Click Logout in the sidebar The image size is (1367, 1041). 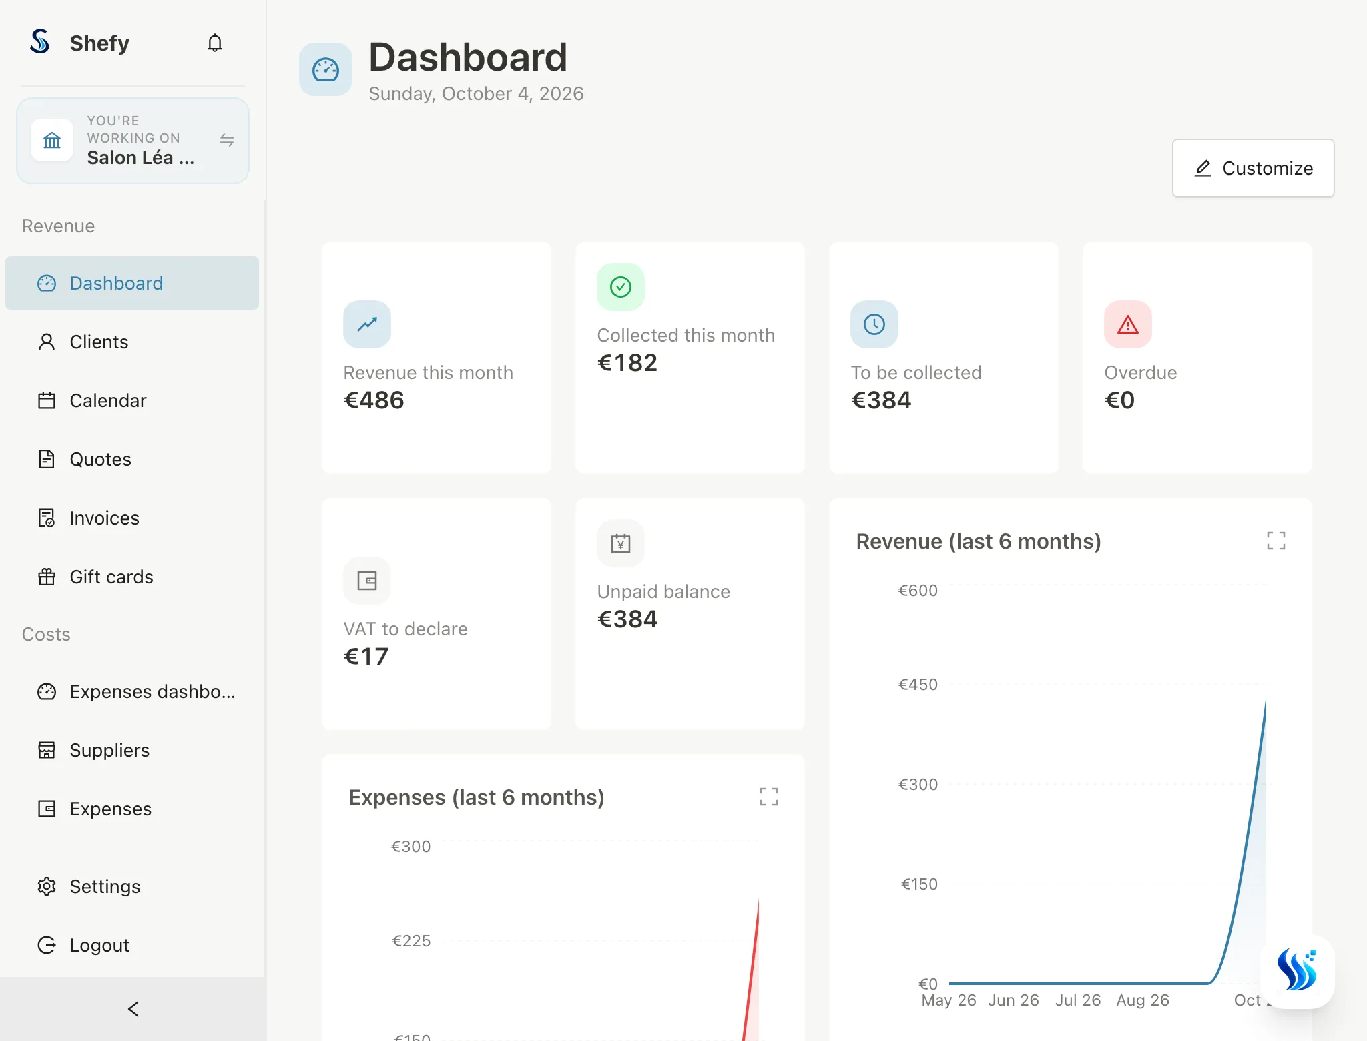tap(132, 945)
